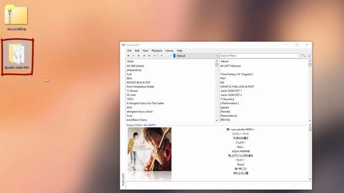Select "Final Fantasy VII" Original S album

(236, 74)
